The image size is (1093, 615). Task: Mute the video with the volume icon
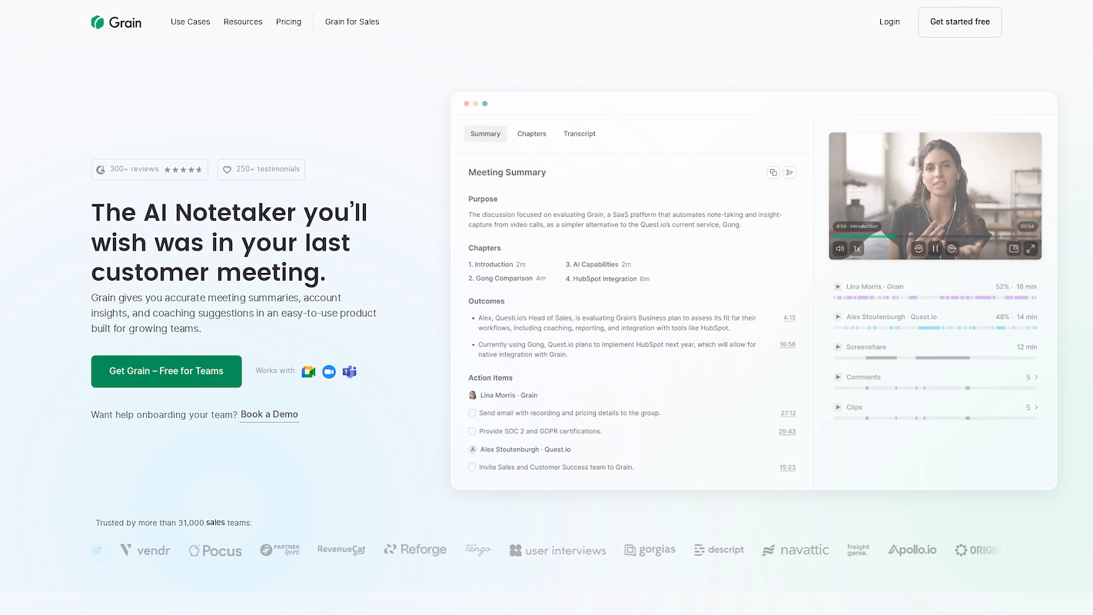click(x=839, y=248)
